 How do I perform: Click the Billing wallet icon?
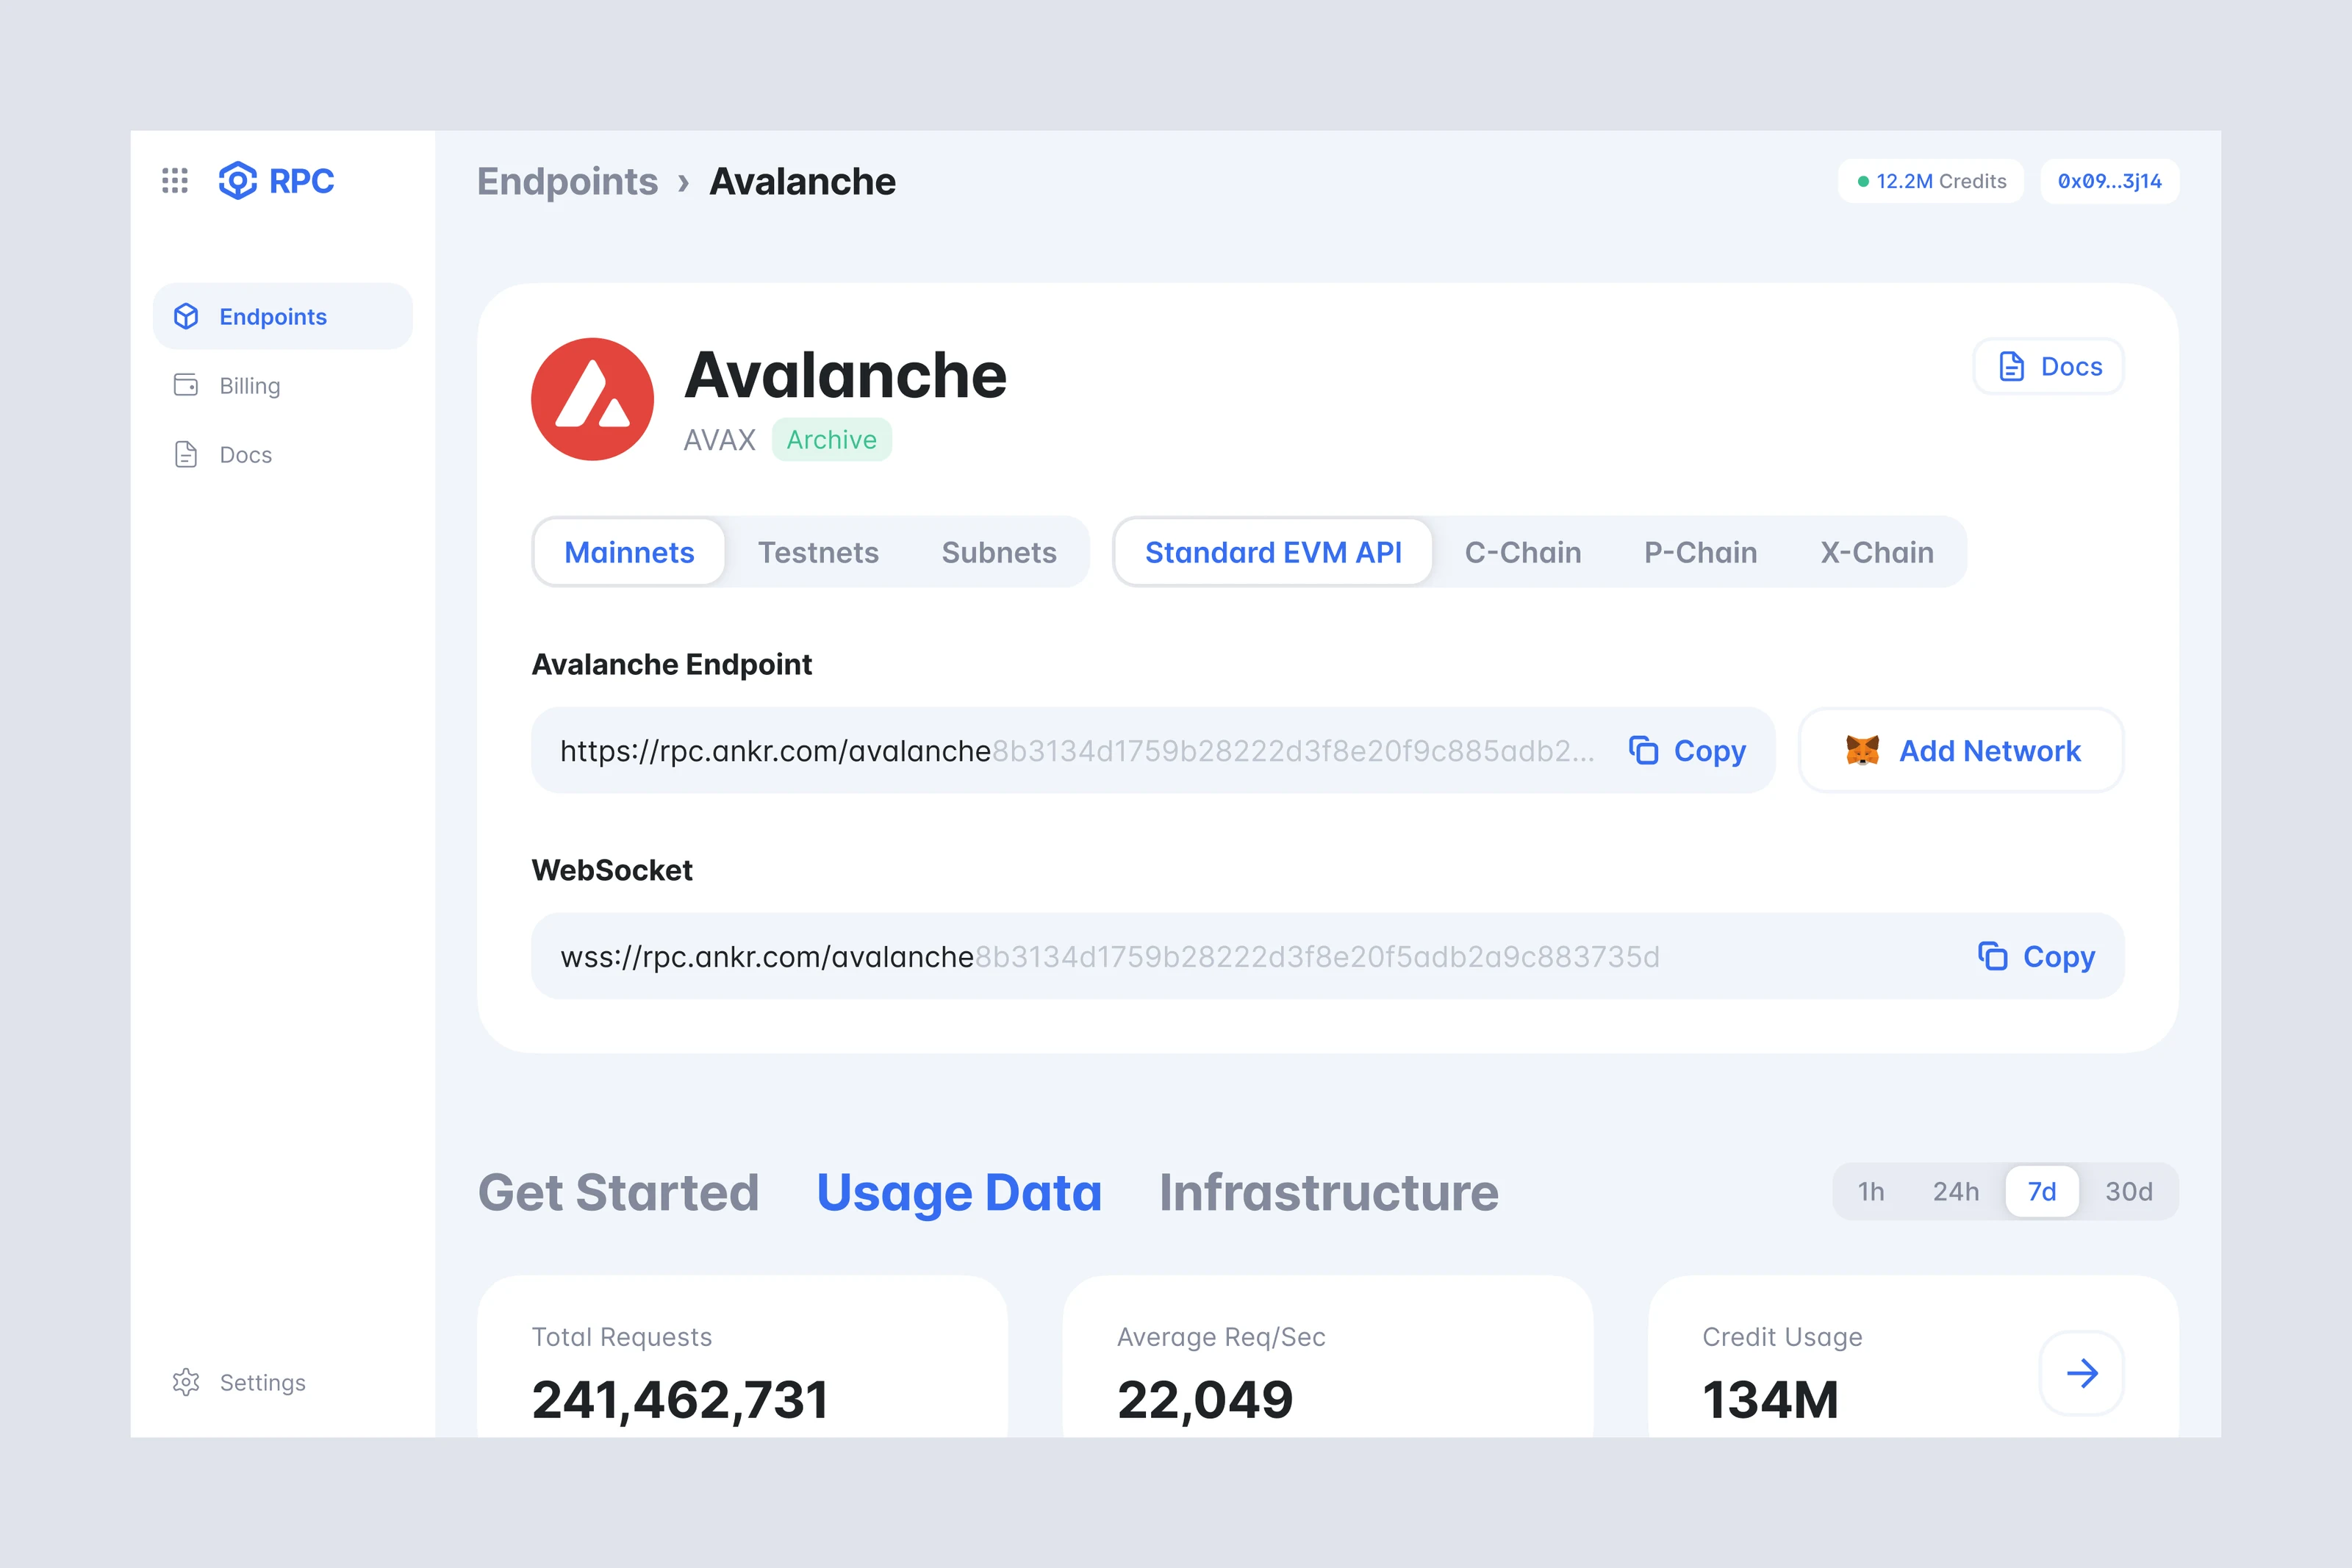(x=186, y=385)
